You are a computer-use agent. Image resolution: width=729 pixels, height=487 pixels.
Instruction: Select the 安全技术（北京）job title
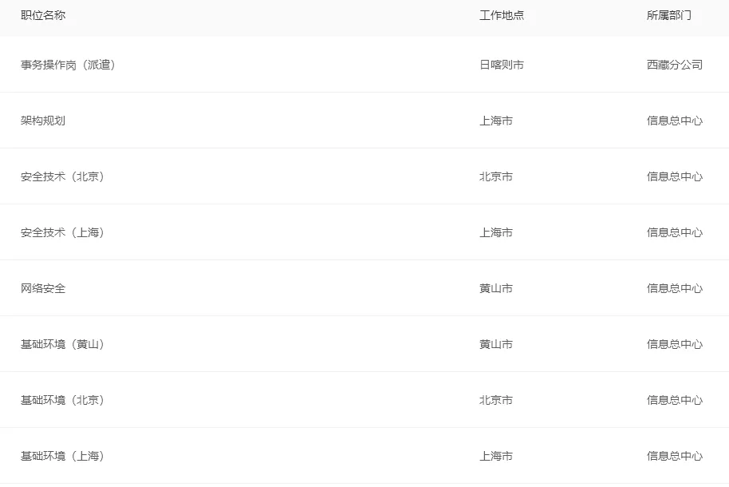(62, 176)
